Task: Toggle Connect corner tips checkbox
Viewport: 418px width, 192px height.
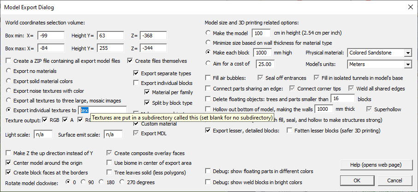Action: click(293, 88)
